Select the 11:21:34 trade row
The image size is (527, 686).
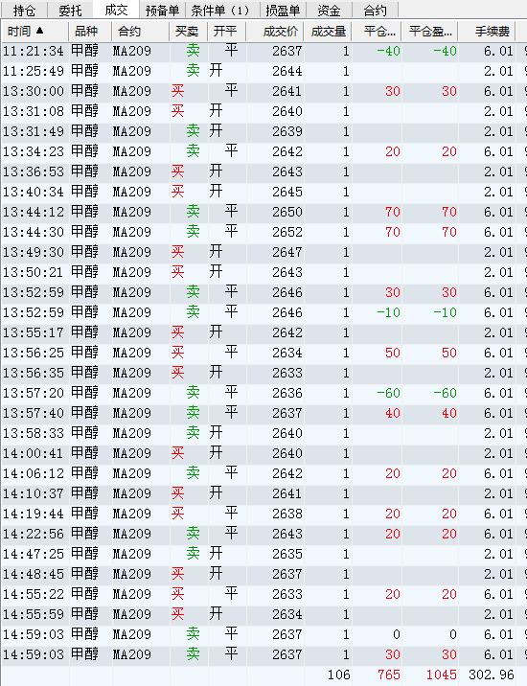263,51
